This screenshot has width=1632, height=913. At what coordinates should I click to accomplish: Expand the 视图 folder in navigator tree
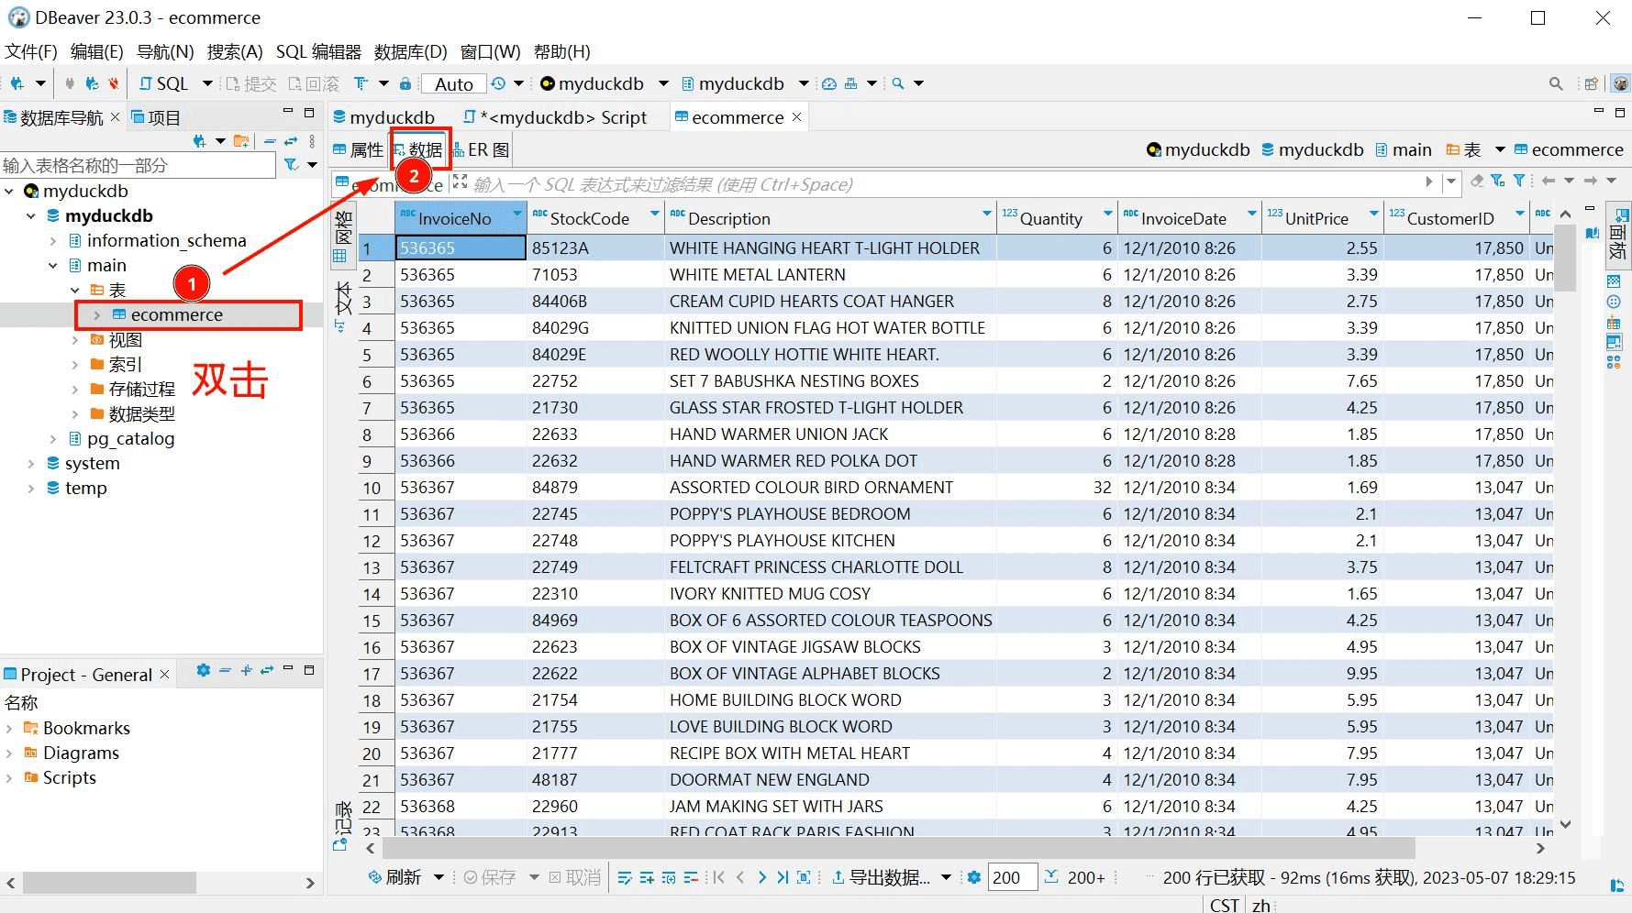[x=75, y=340]
